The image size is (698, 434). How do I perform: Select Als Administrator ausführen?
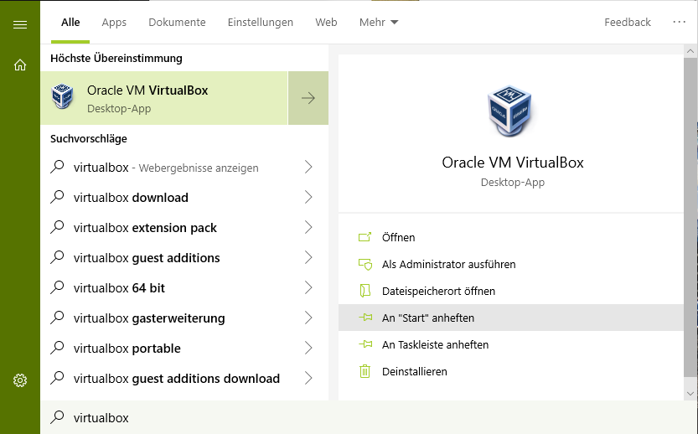tap(510, 265)
